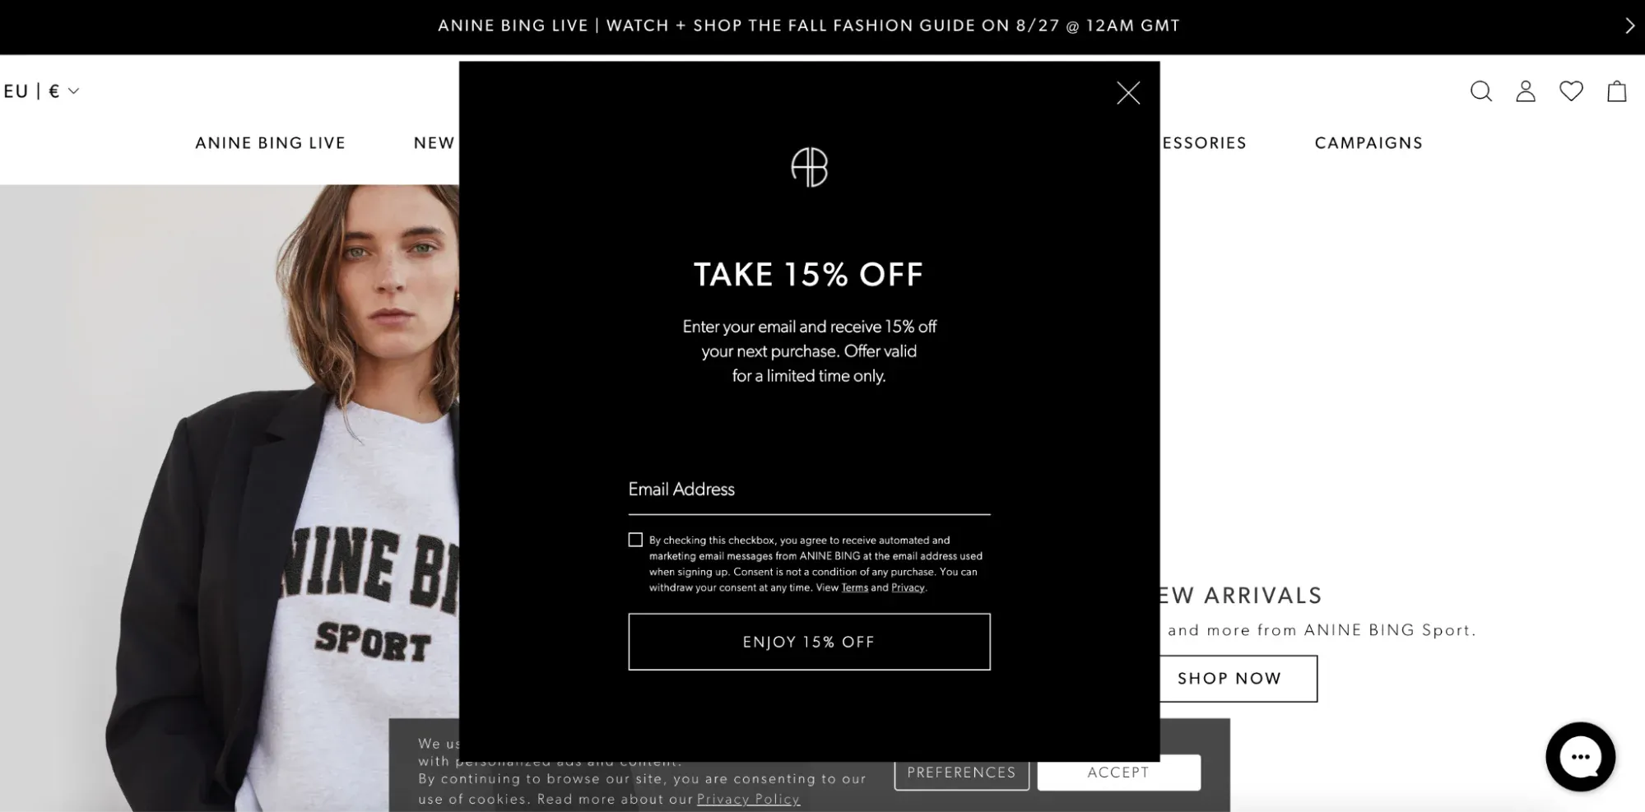Viewport: 1645px width, 812px height.
Task: Open cookie PREFERENCES
Action: coord(961,773)
